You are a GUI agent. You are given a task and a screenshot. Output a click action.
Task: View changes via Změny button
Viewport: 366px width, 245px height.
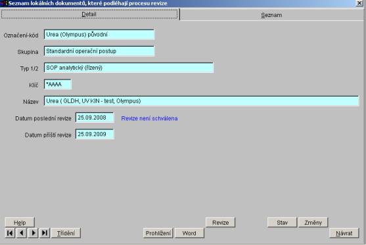(x=313, y=223)
